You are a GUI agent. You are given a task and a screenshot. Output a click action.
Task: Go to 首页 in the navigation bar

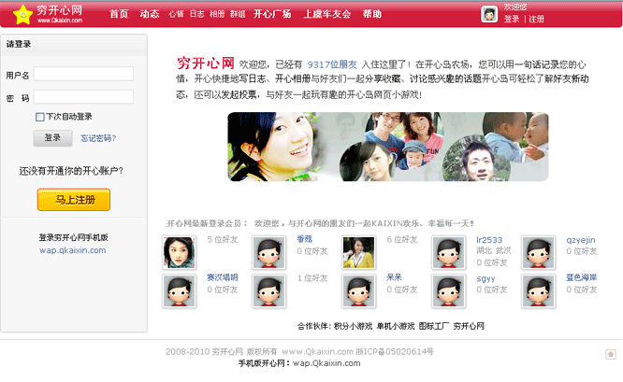point(119,14)
